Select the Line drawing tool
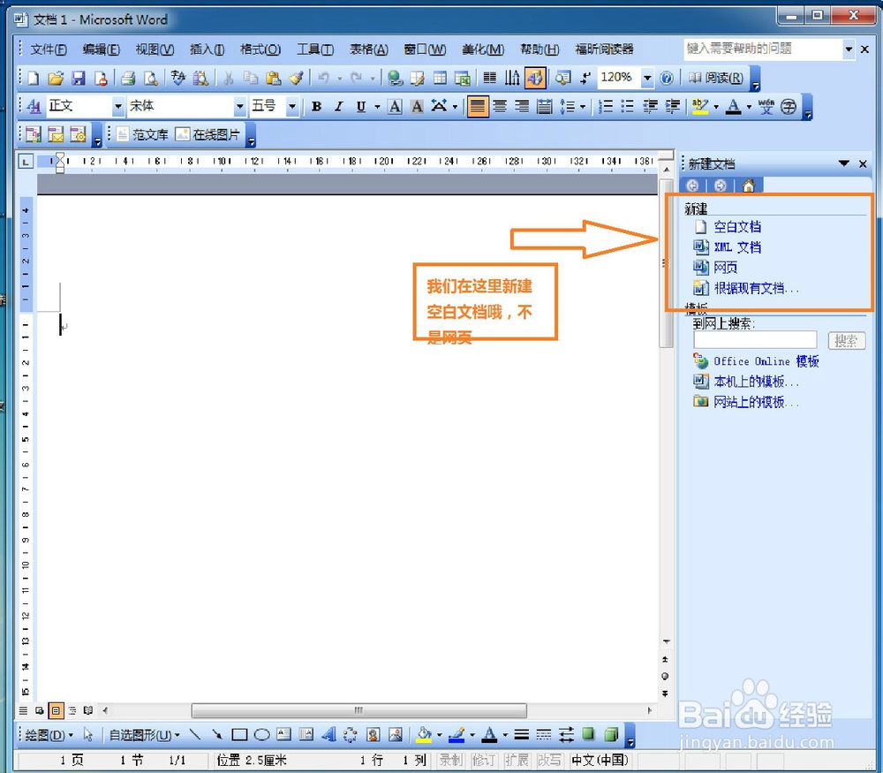Viewport: 883px width, 773px height. pos(195,734)
